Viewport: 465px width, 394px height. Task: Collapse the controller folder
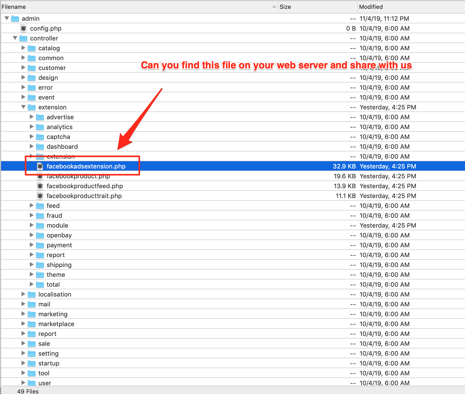coord(15,38)
